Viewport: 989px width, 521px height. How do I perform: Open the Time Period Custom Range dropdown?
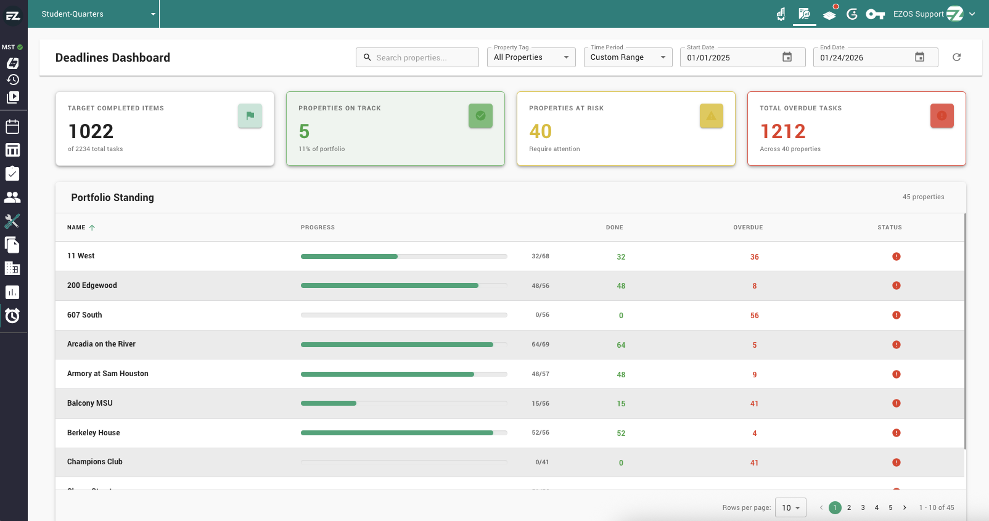tap(628, 57)
